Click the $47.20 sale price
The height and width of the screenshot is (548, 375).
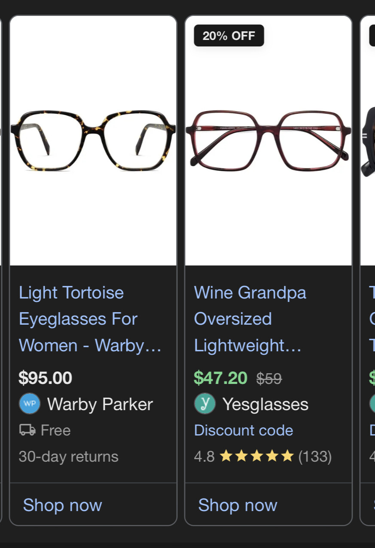coord(220,378)
